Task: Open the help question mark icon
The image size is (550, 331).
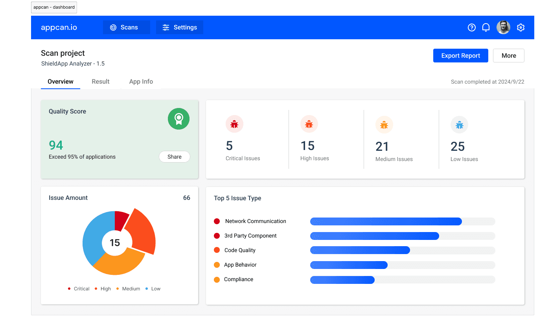Action: [x=472, y=27]
